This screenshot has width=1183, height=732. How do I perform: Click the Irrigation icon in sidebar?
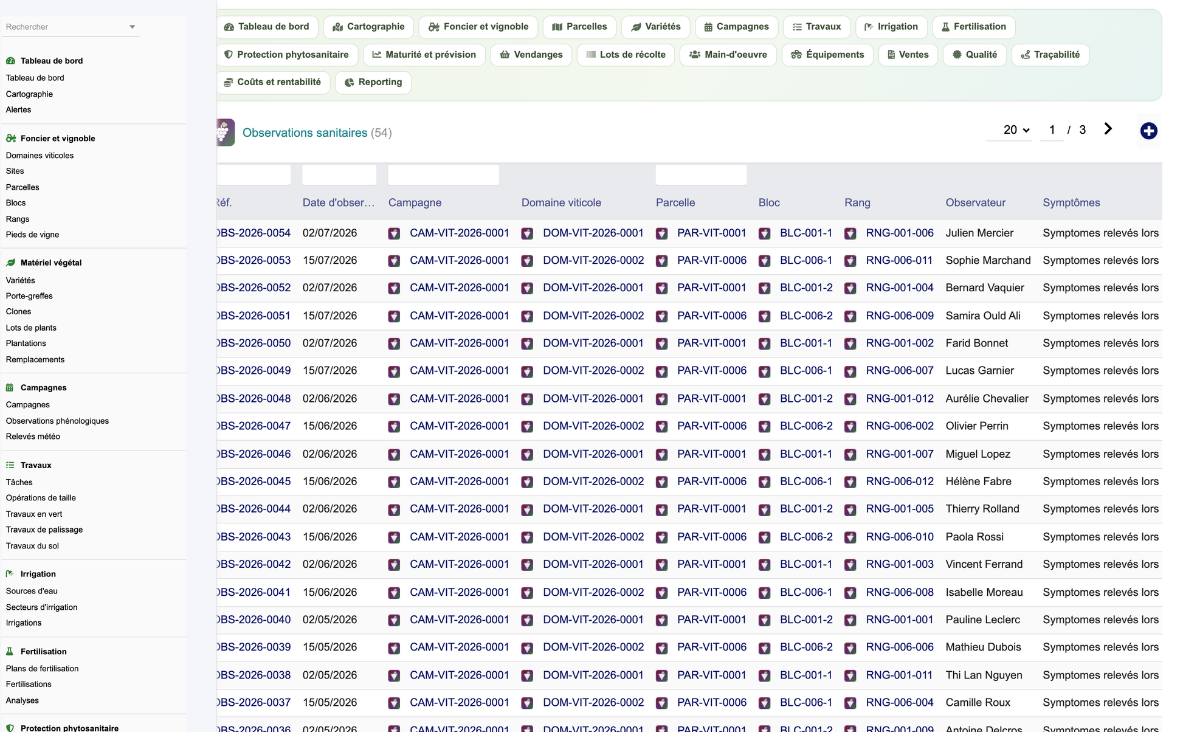click(10, 573)
